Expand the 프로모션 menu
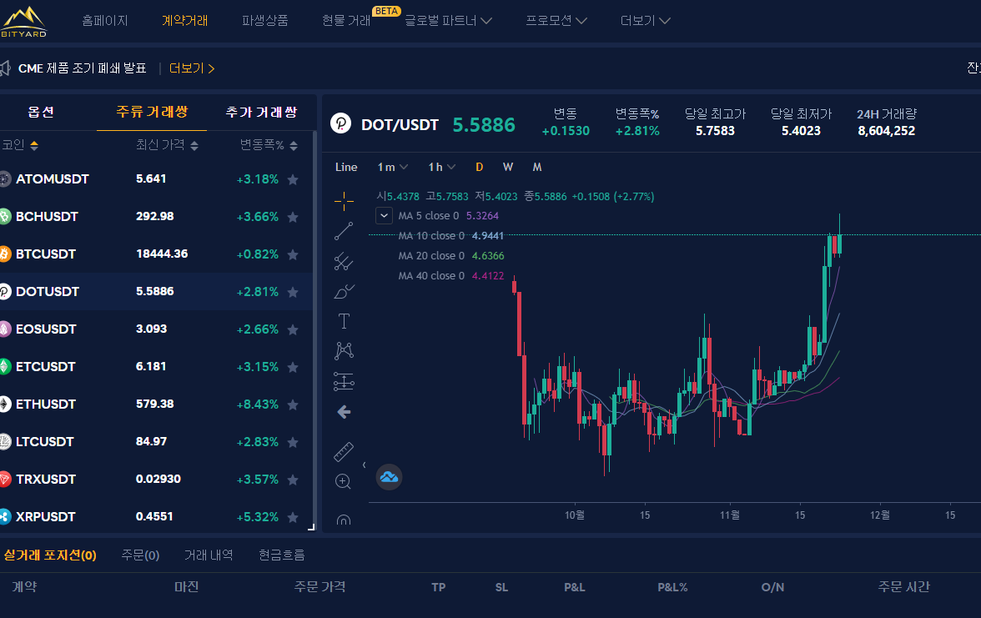Screen dimensions: 981x618 (x=556, y=21)
